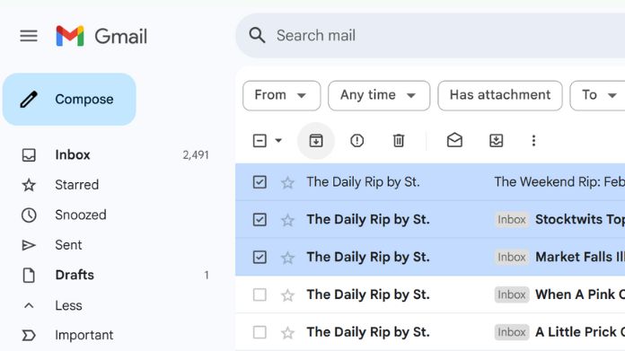
Task: Open the Any time filter dropdown
Action: pos(379,95)
